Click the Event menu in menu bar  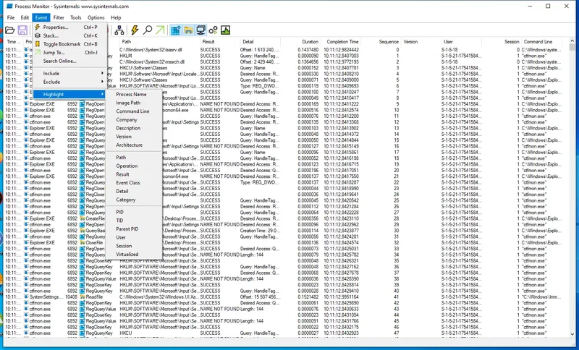coord(41,17)
